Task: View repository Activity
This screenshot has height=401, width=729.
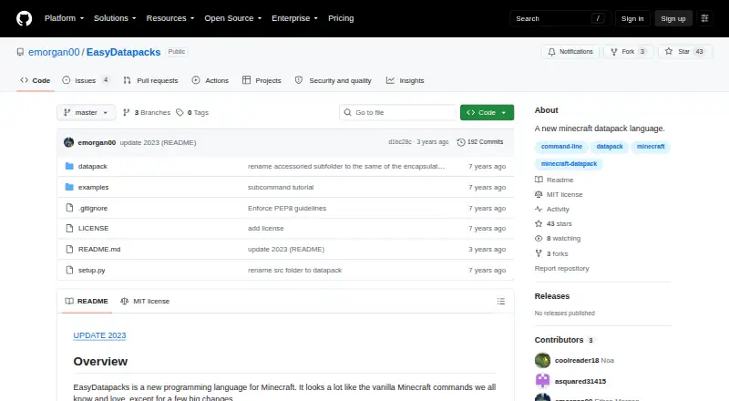Action: click(552, 210)
